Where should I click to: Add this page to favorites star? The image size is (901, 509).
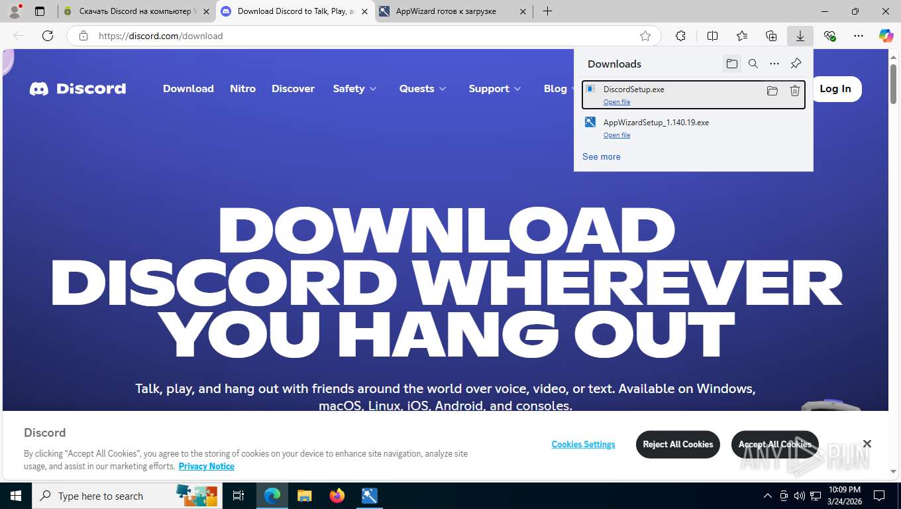(645, 36)
